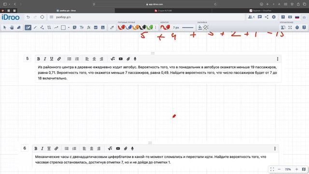Select the insert image tool
Screen dimensions: 309x174
103,28
